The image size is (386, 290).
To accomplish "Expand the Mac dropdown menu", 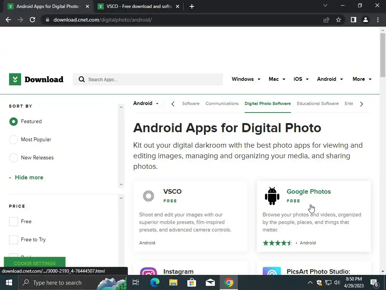I will pos(277,79).
